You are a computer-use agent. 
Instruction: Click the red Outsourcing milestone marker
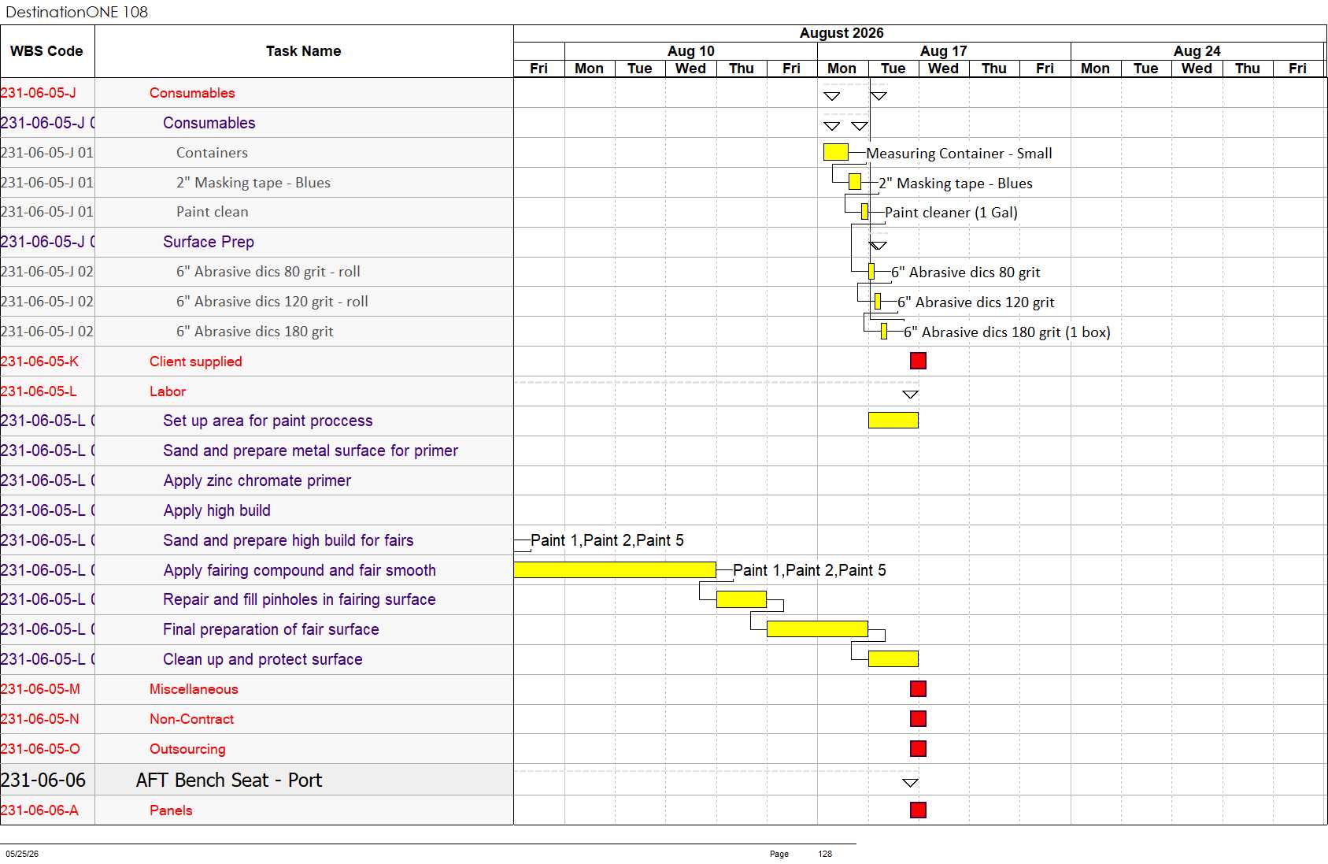pos(918,749)
